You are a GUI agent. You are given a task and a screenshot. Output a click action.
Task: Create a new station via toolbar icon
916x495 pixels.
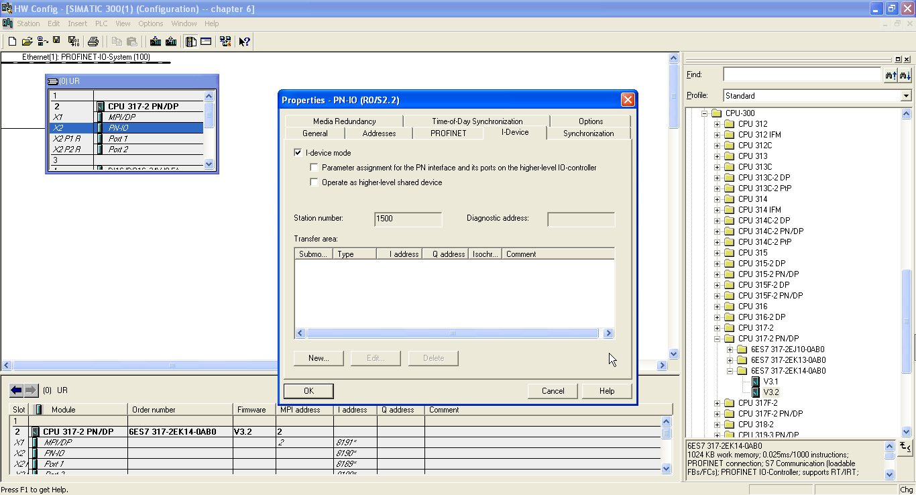11,41
